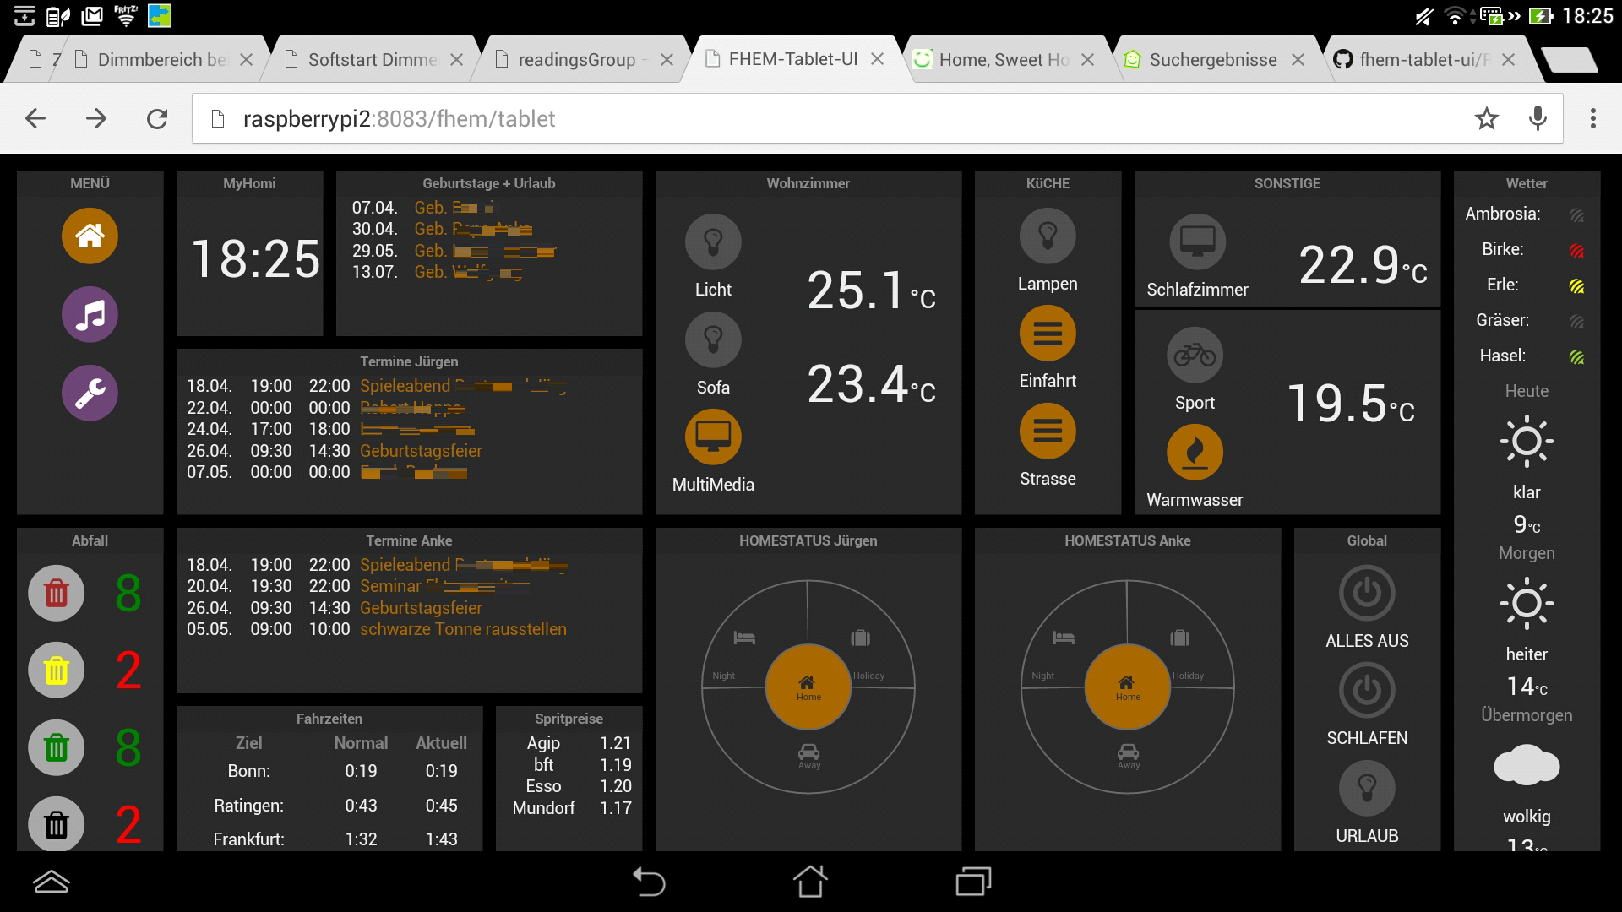Bookmark page with star icon
This screenshot has height=912, width=1622.
(x=1486, y=118)
